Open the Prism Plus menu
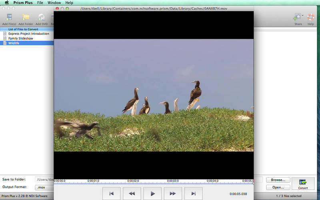Screen dimensions: 320x200 click(x=23, y=3)
